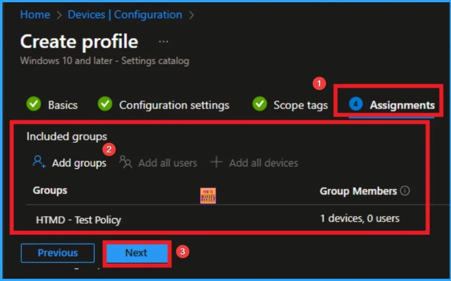Open the Configuration settings tab
The height and width of the screenshot is (281, 451).
coord(174,105)
